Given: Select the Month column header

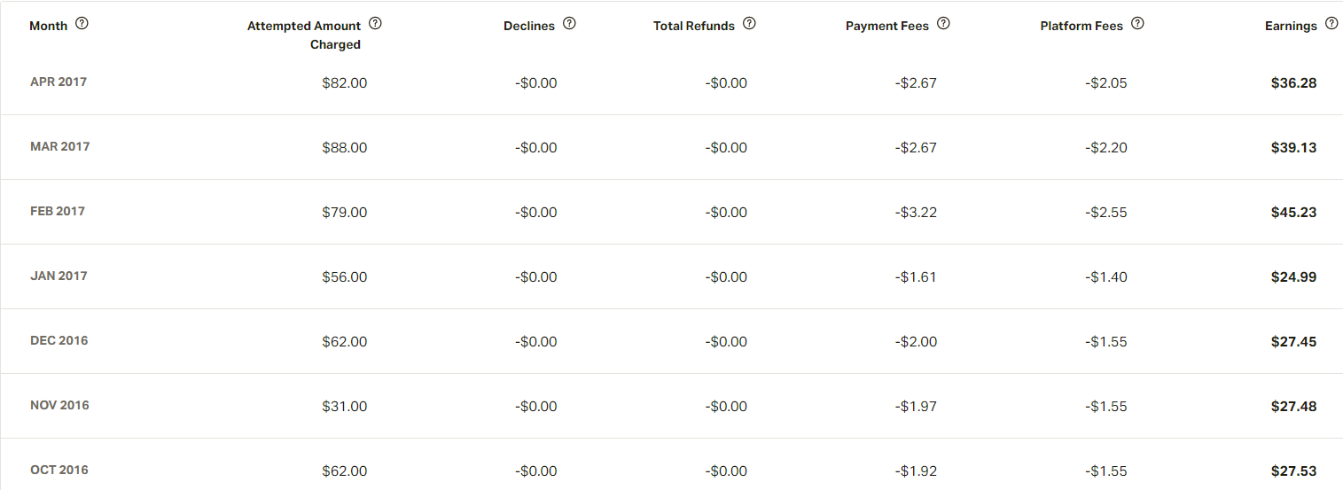Looking at the screenshot, I should (x=48, y=26).
